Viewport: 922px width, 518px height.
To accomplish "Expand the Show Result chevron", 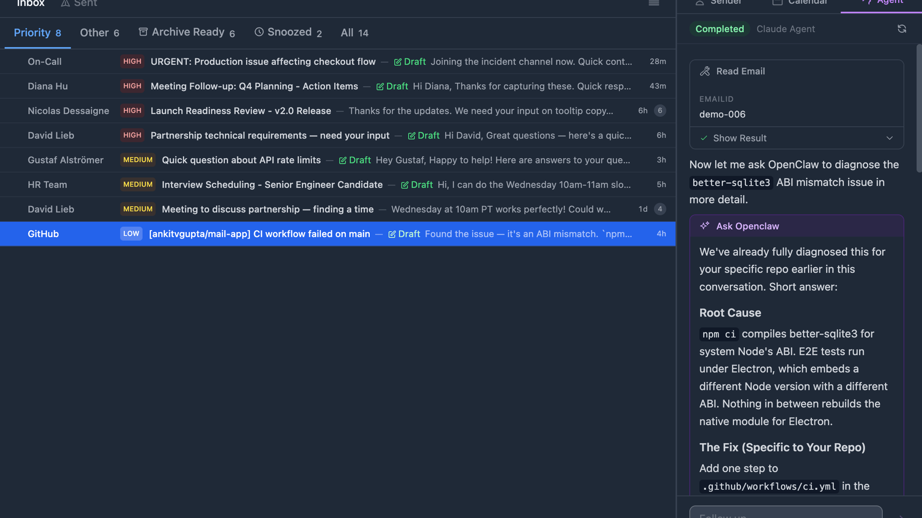I will tap(889, 138).
